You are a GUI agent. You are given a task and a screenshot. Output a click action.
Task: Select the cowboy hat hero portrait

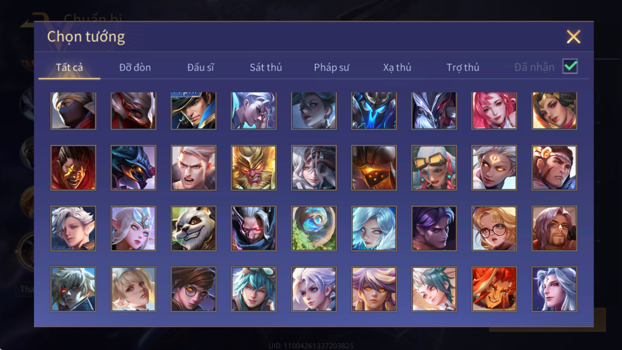pos(193,110)
